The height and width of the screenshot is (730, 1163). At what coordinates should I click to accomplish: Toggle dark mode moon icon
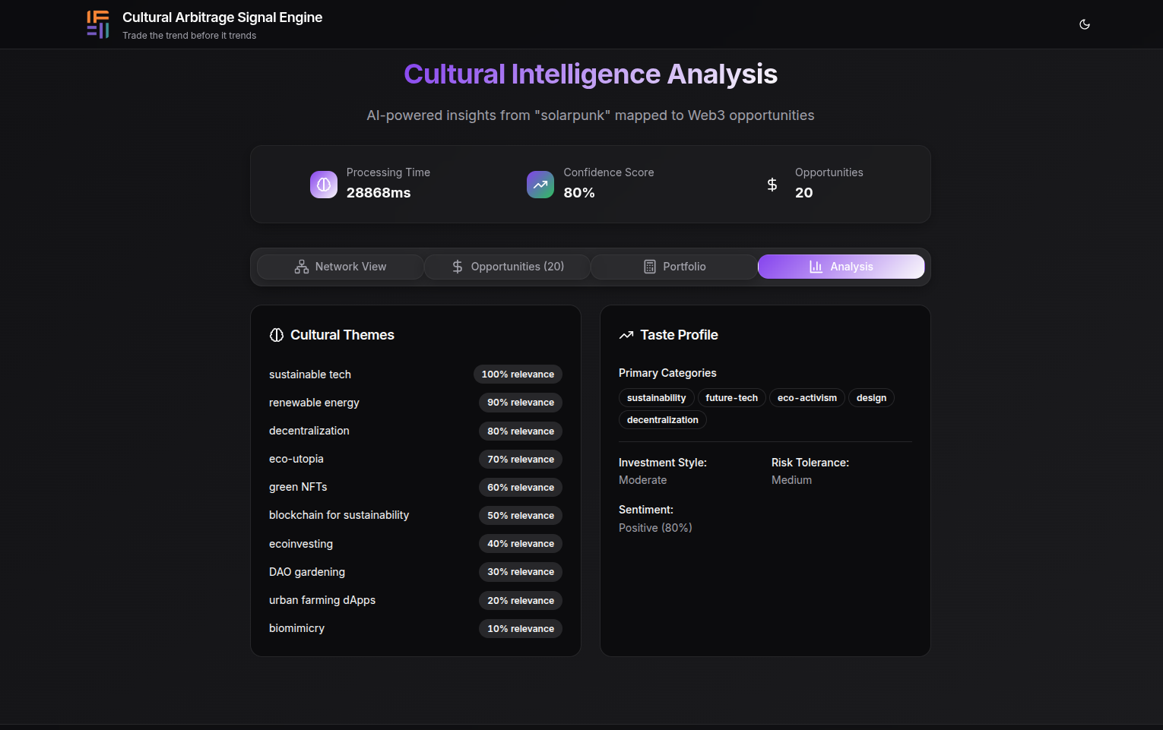coord(1085,24)
